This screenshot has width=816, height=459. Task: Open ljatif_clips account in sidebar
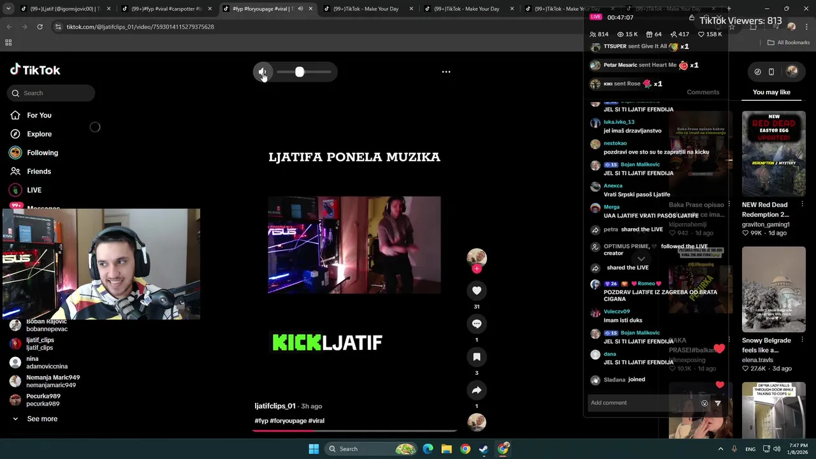tap(40, 344)
